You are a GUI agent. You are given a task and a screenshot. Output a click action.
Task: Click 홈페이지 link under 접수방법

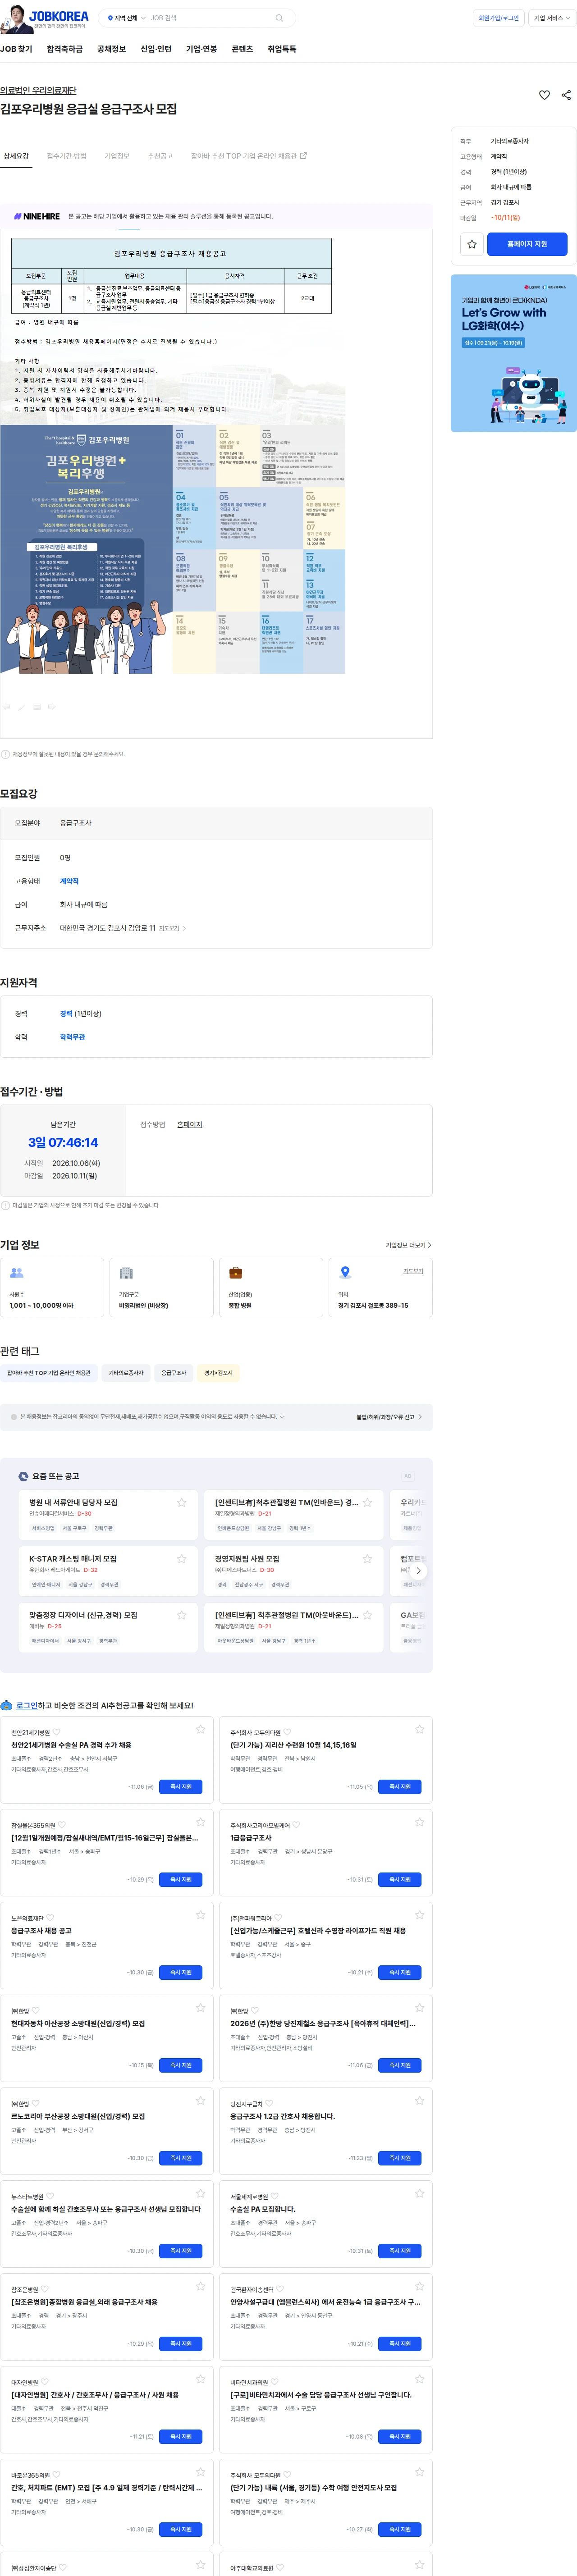click(x=189, y=1125)
